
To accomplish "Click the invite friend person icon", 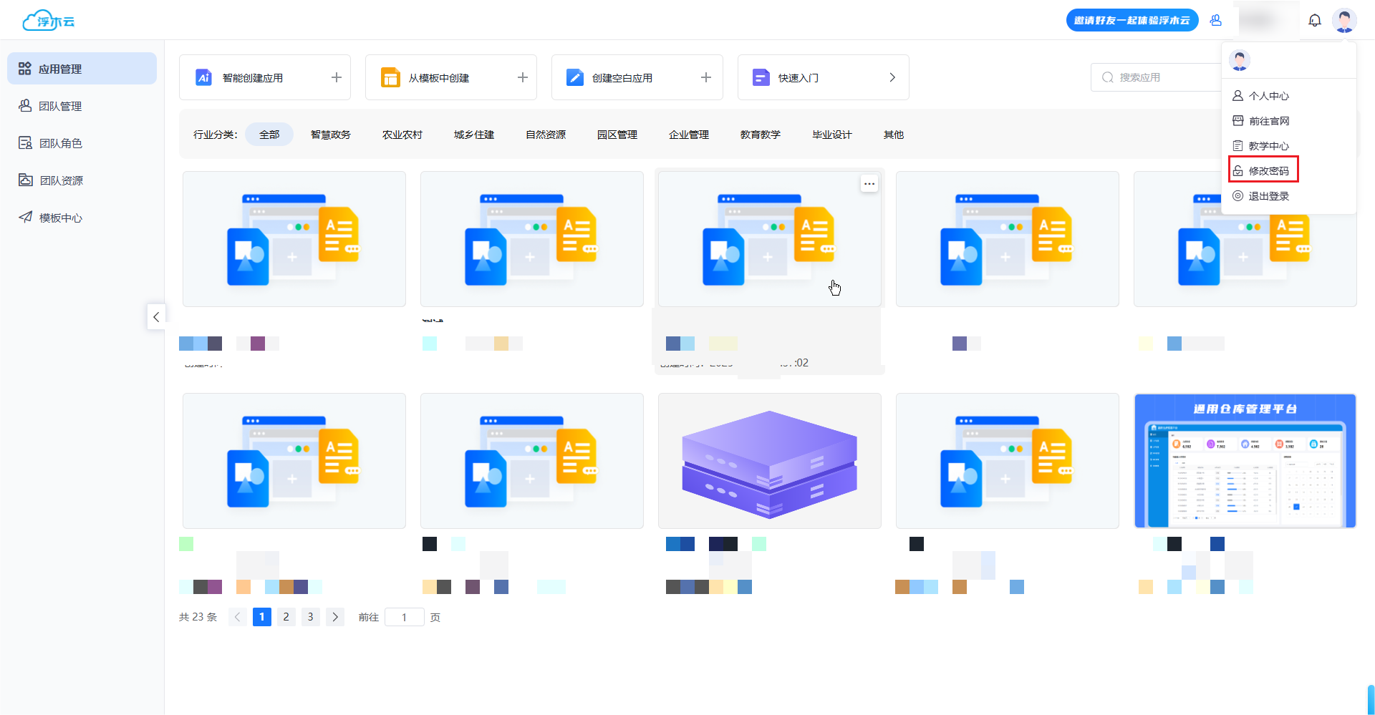I will (1215, 21).
